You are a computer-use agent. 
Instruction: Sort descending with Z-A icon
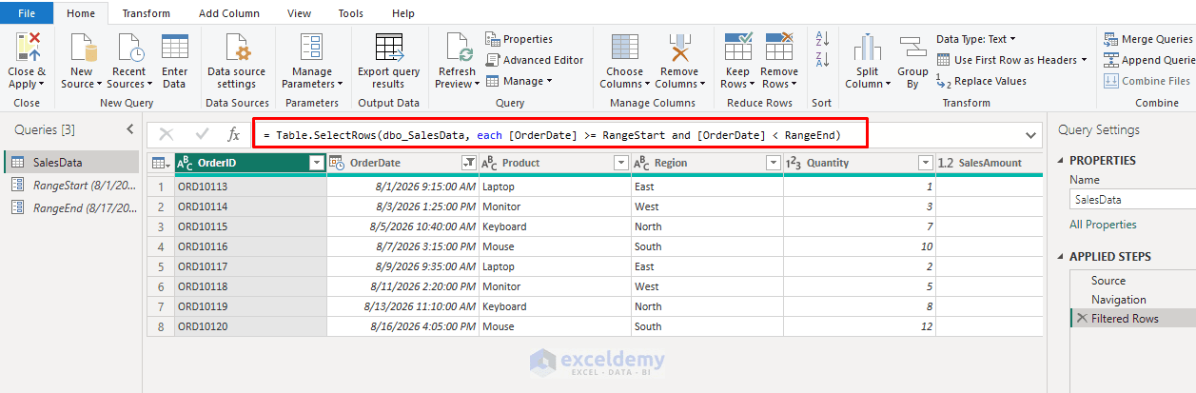(x=823, y=62)
